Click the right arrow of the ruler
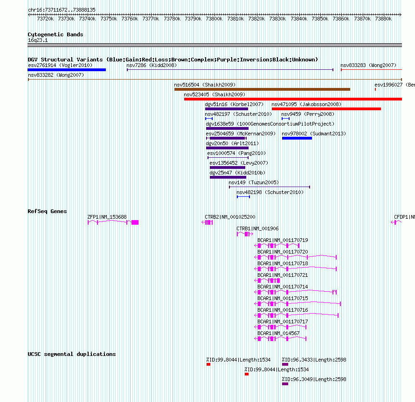The width and height of the screenshot is (415, 402). [401, 15]
